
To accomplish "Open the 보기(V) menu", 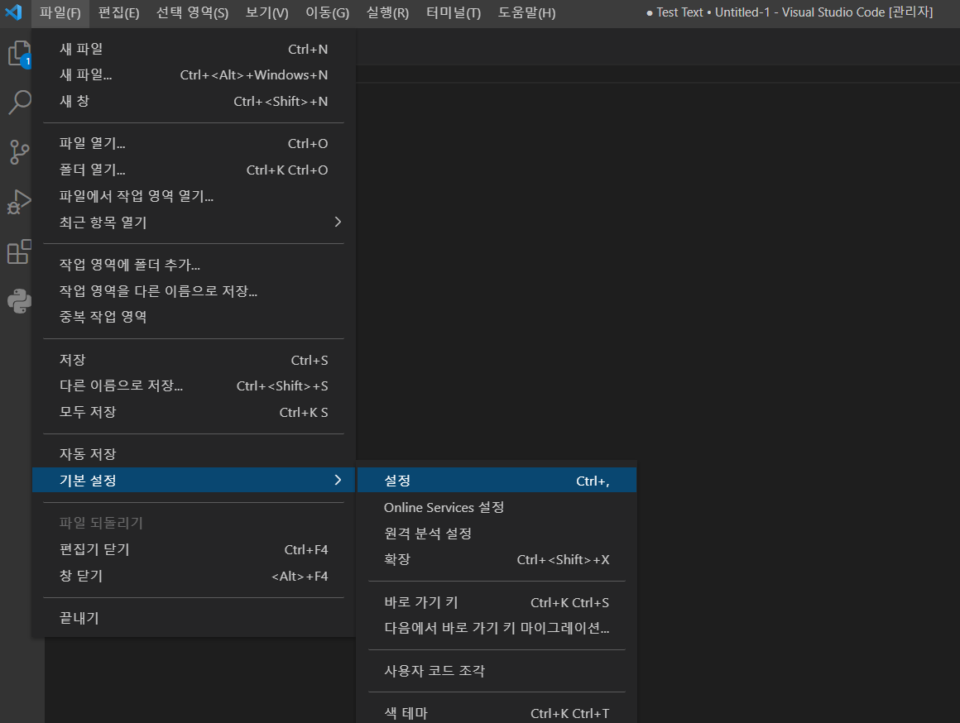I will click(267, 13).
